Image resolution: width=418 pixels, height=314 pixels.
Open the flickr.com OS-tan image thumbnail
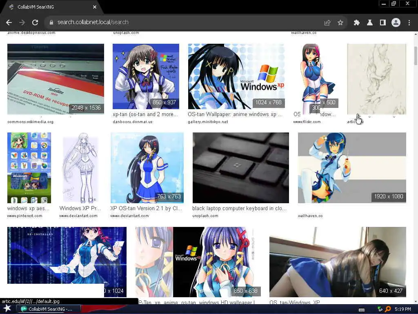click(316, 79)
